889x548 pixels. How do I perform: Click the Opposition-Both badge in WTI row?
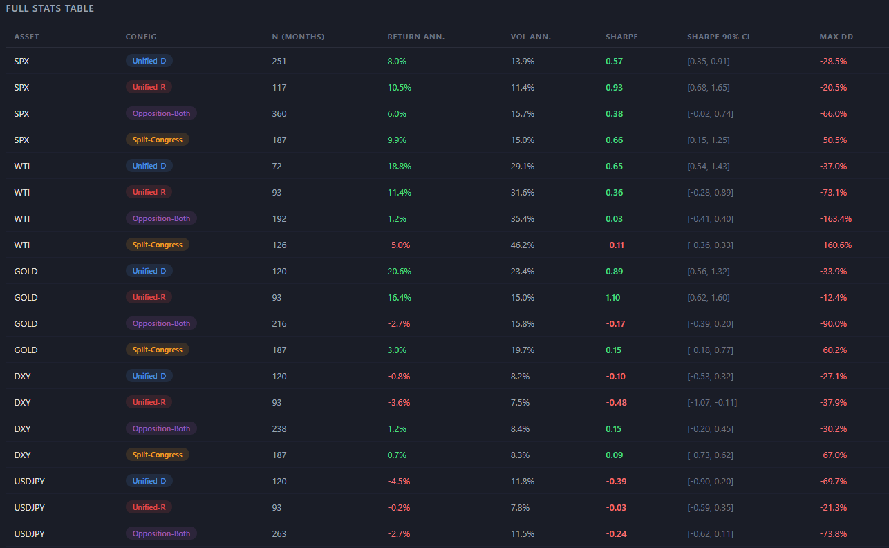[161, 218]
